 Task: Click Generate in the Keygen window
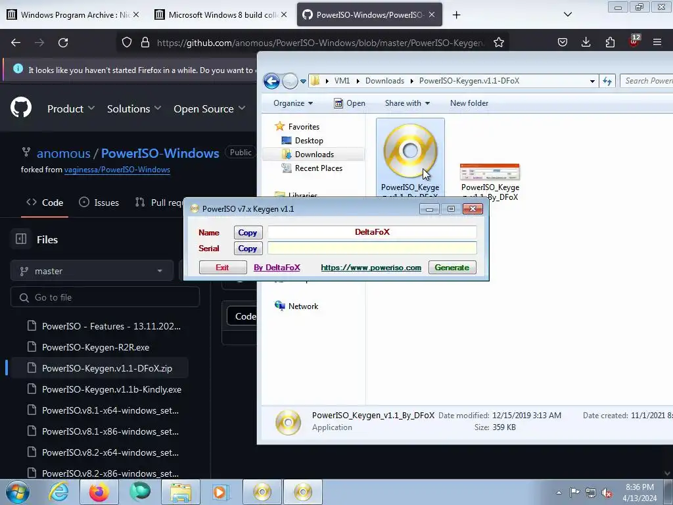point(452,267)
